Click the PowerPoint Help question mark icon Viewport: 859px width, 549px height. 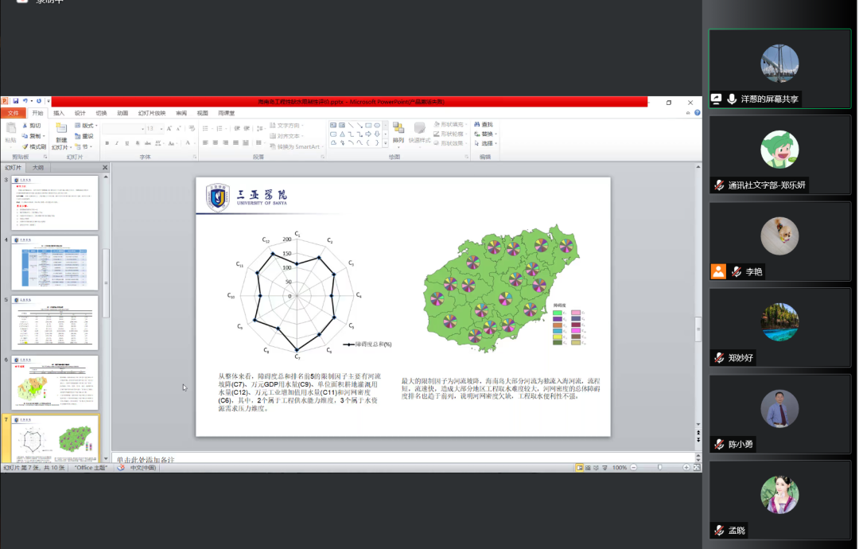697,113
